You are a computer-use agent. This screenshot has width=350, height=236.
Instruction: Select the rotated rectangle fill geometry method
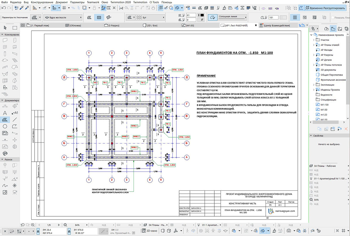coord(109,17)
